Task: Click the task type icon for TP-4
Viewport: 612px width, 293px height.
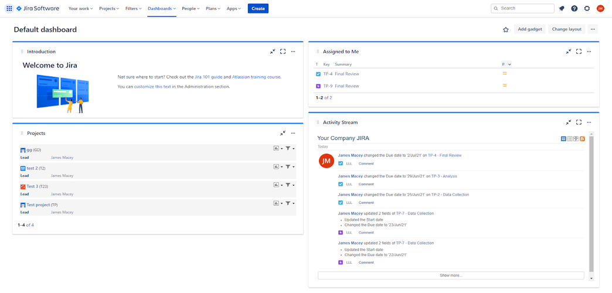Action: point(318,74)
